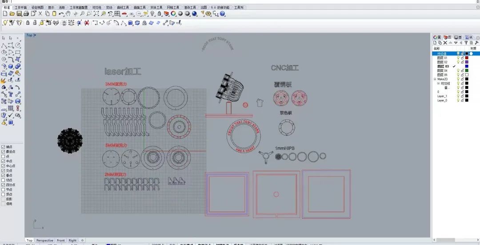Collapse the Make2D layer tree node
This screenshot has height=245, width=480.
(x=435, y=79)
